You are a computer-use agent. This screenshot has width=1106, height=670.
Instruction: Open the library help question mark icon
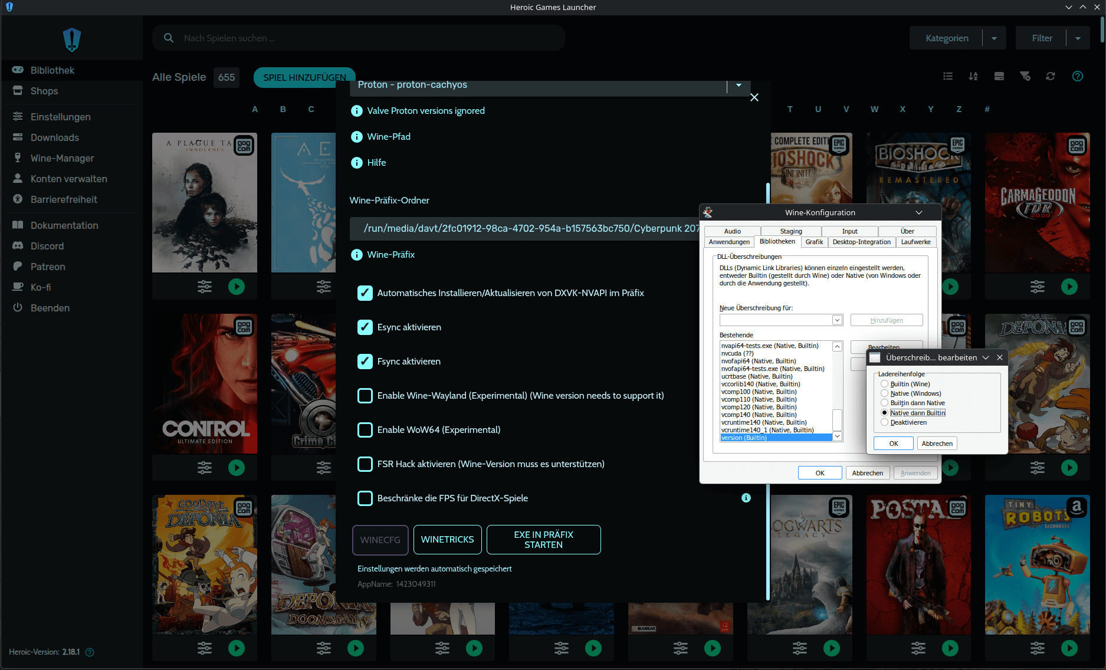1078,76
